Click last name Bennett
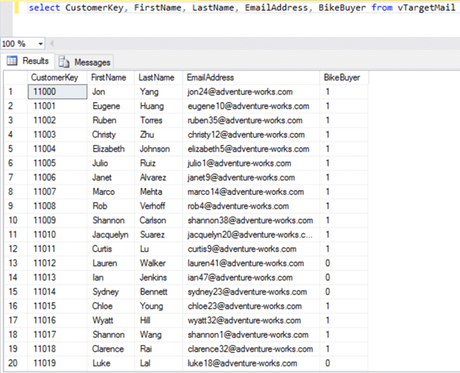Viewport: 460px width, 373px height. pyautogui.click(x=153, y=292)
